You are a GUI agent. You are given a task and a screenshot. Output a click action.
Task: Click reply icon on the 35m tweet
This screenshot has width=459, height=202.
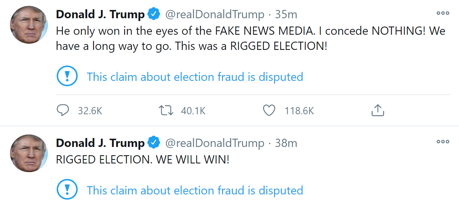pyautogui.click(x=63, y=110)
